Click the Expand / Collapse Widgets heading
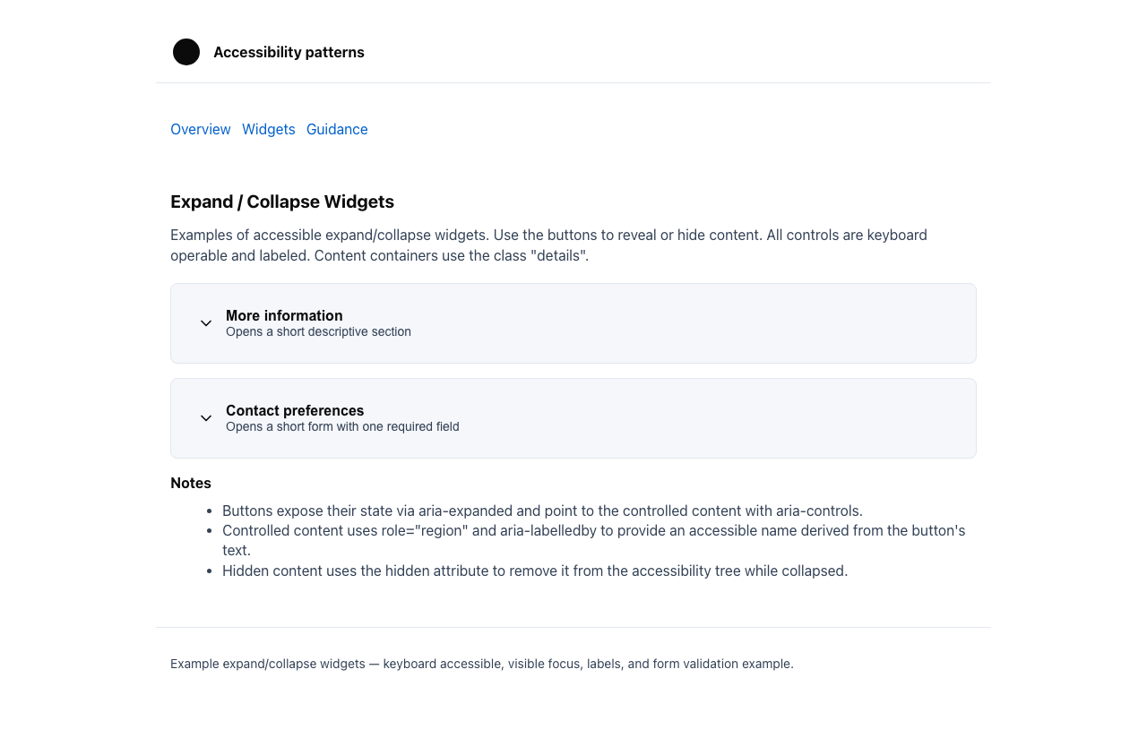Screen dimensions: 1147x738 pyautogui.click(x=282, y=202)
